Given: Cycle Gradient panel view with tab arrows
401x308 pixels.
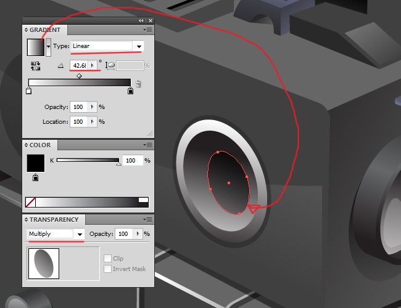Looking at the screenshot, I should pos(26,30).
